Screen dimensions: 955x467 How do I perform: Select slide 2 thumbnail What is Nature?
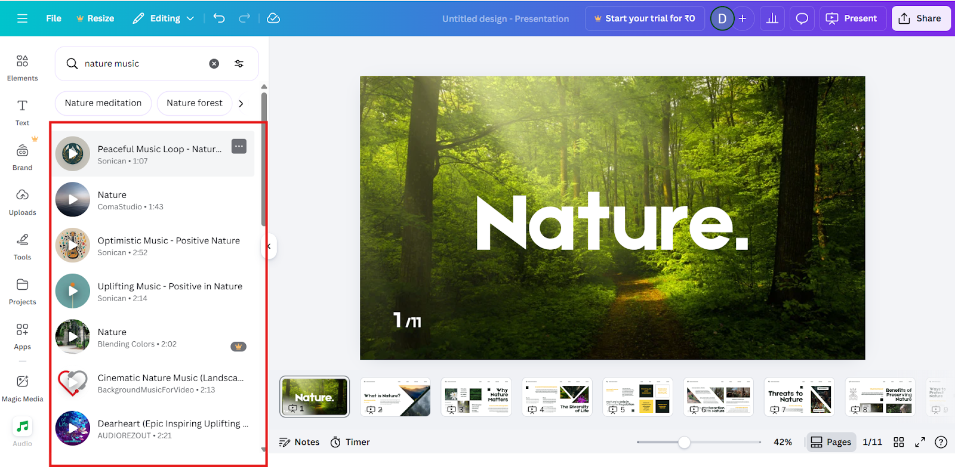395,397
